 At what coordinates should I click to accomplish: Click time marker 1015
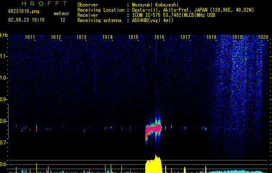click(133, 37)
